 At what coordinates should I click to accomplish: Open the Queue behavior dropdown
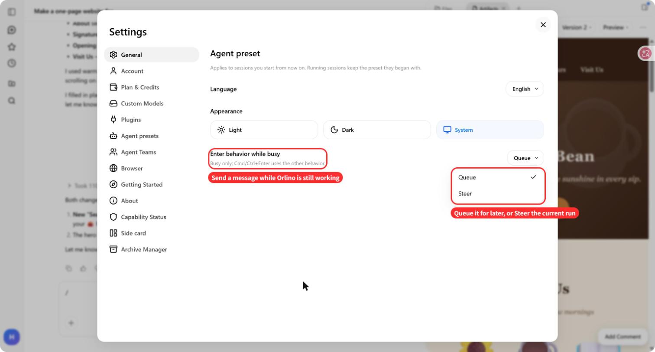point(525,158)
